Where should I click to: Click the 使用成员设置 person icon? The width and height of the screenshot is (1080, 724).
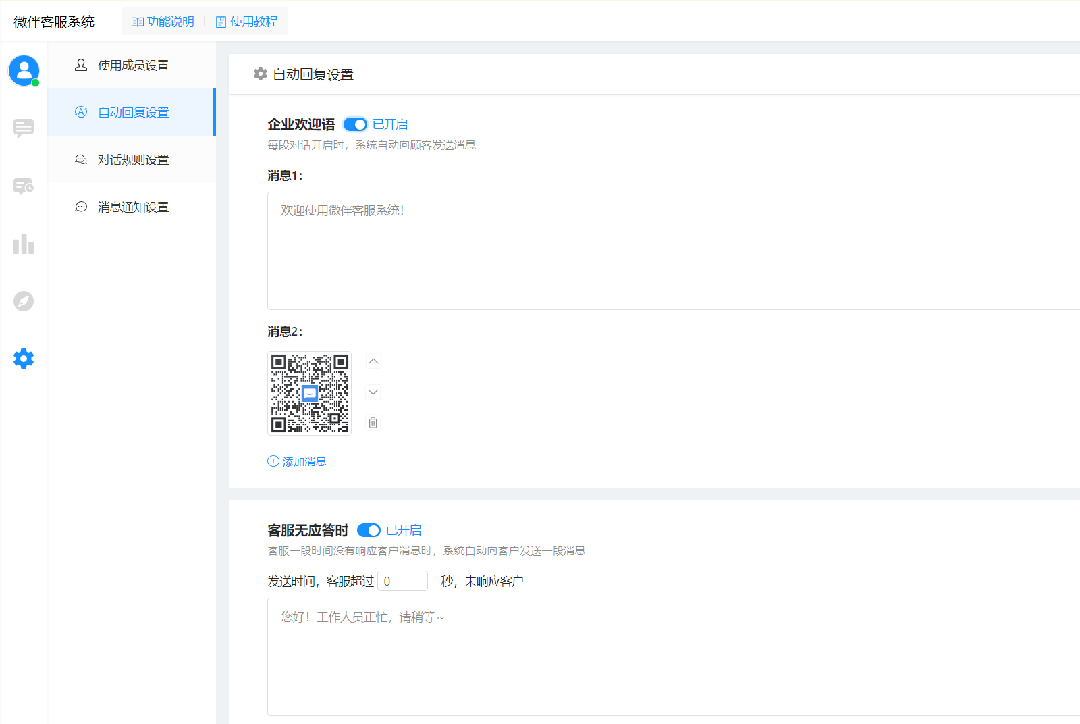click(81, 65)
